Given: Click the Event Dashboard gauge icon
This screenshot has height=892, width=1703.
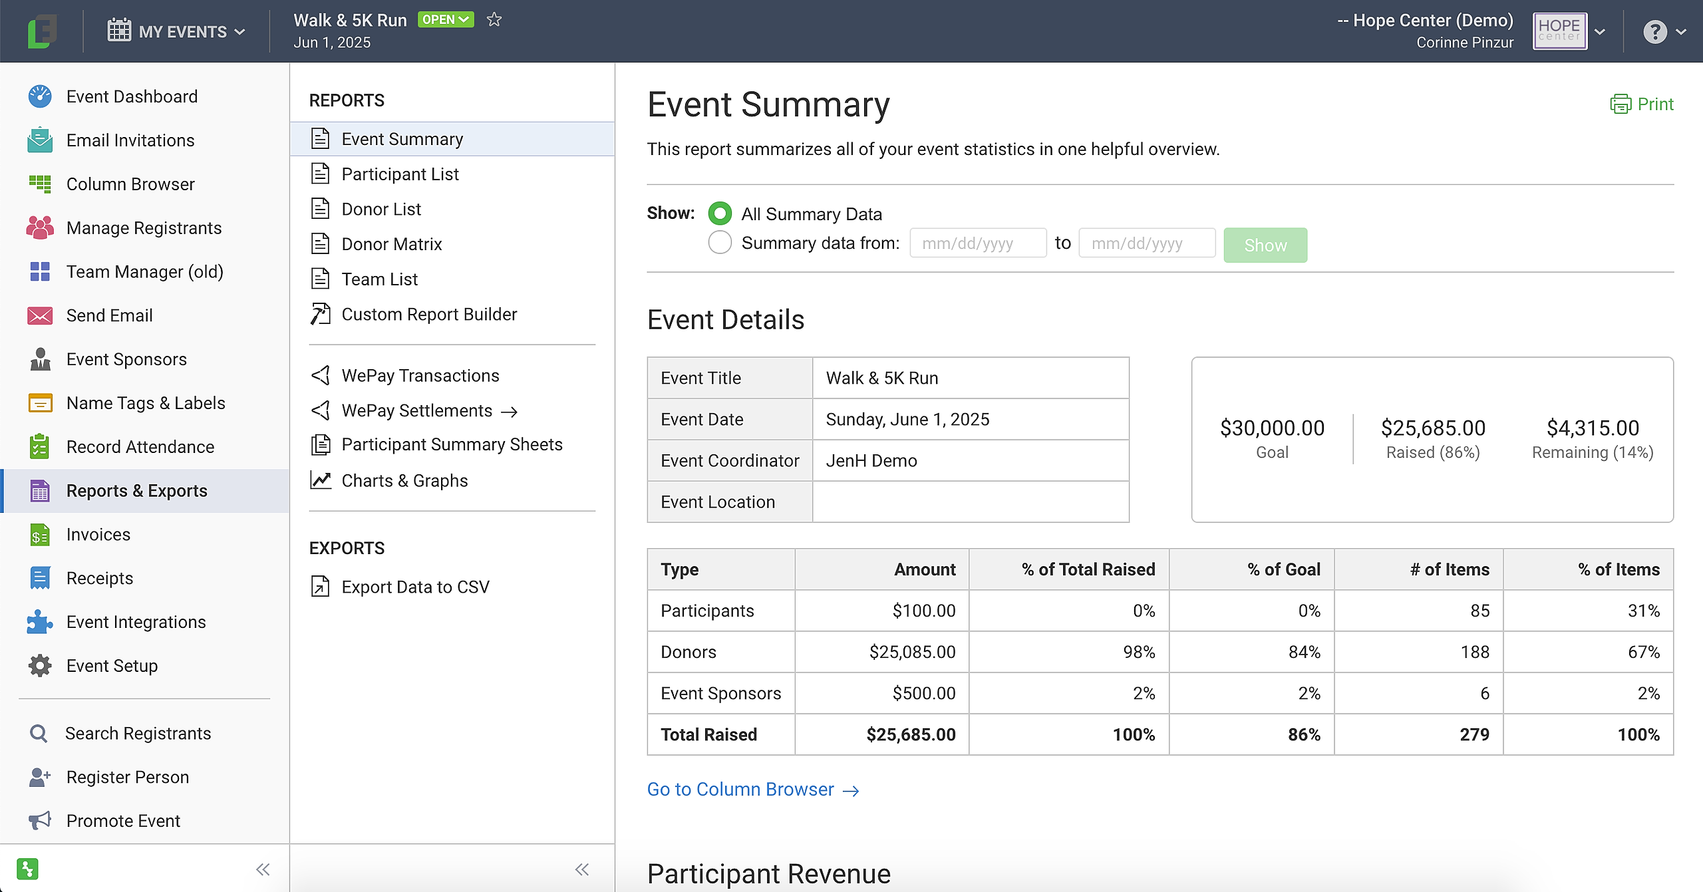Looking at the screenshot, I should click(x=40, y=96).
